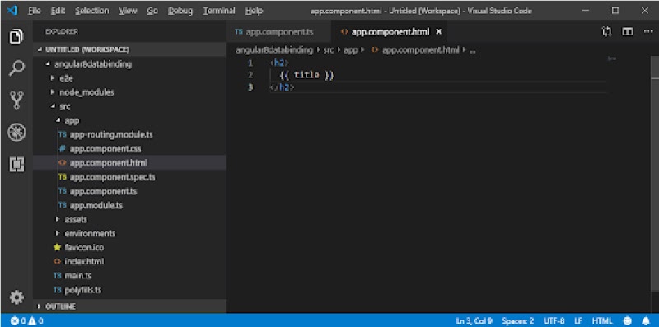
Task: Open the Edit menu
Action: [x=58, y=11]
